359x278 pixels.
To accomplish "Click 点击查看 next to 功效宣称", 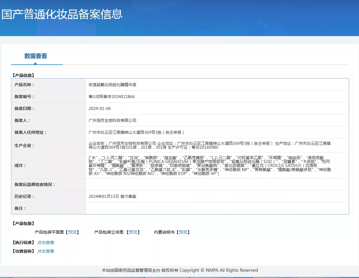I will coord(46,251).
